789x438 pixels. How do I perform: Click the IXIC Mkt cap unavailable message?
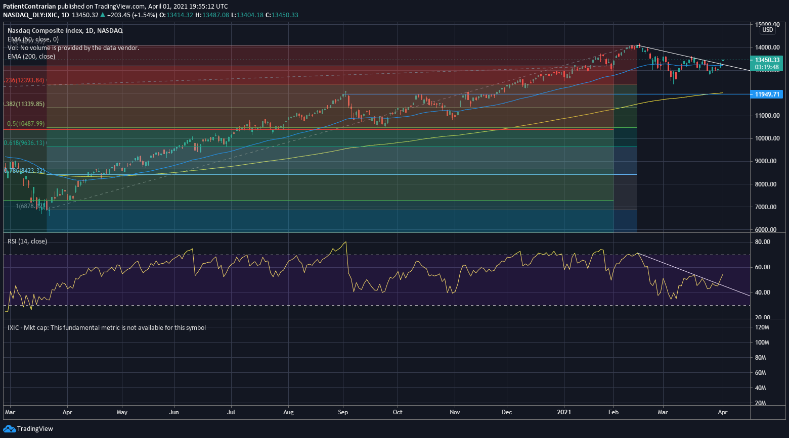[107, 328]
